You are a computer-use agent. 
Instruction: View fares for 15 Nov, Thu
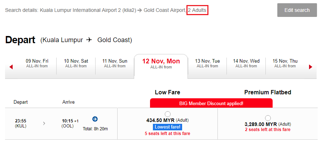click(x=285, y=63)
